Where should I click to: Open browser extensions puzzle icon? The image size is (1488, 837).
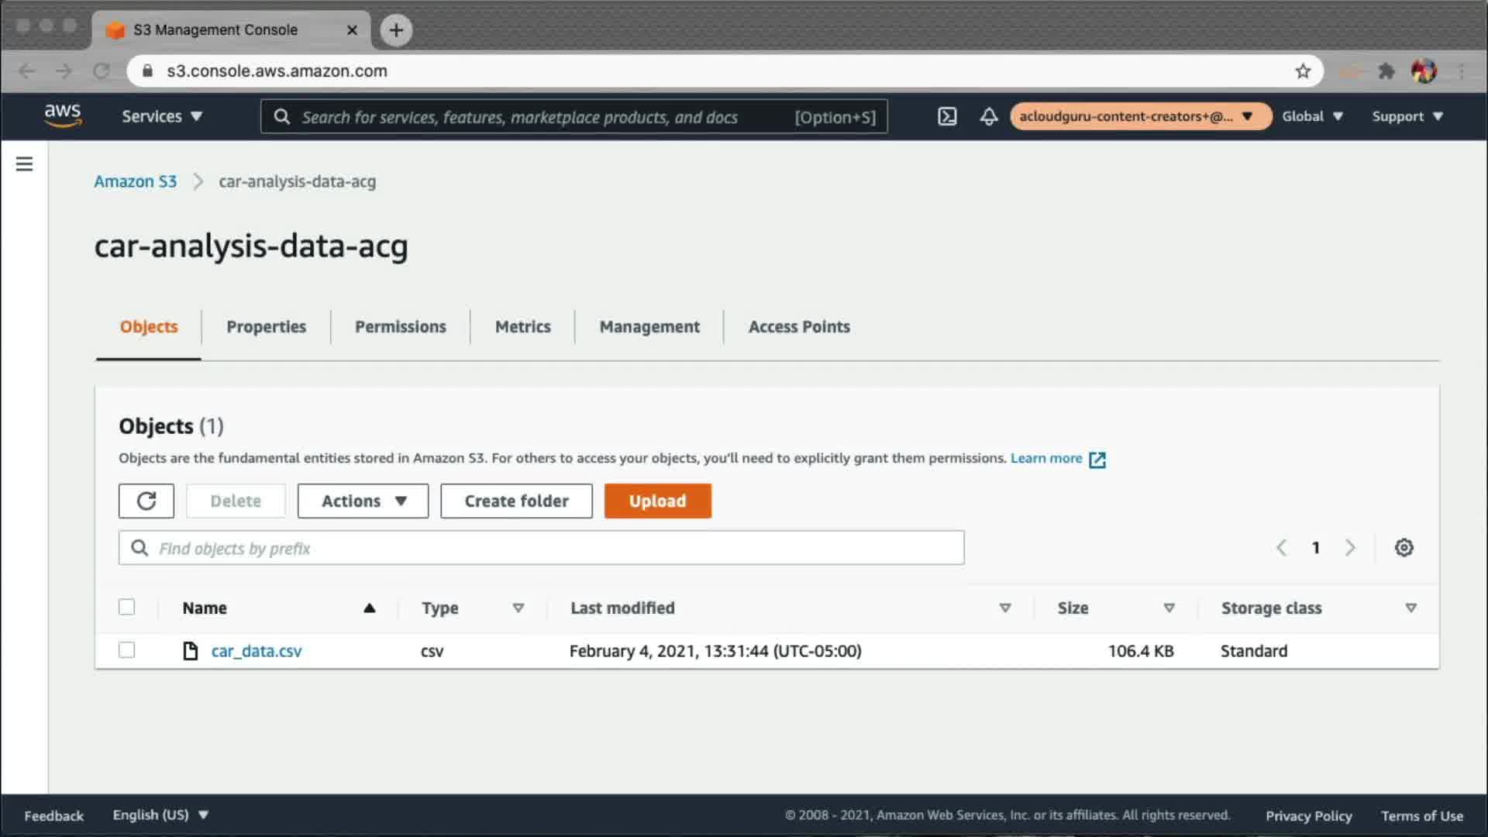tap(1386, 71)
